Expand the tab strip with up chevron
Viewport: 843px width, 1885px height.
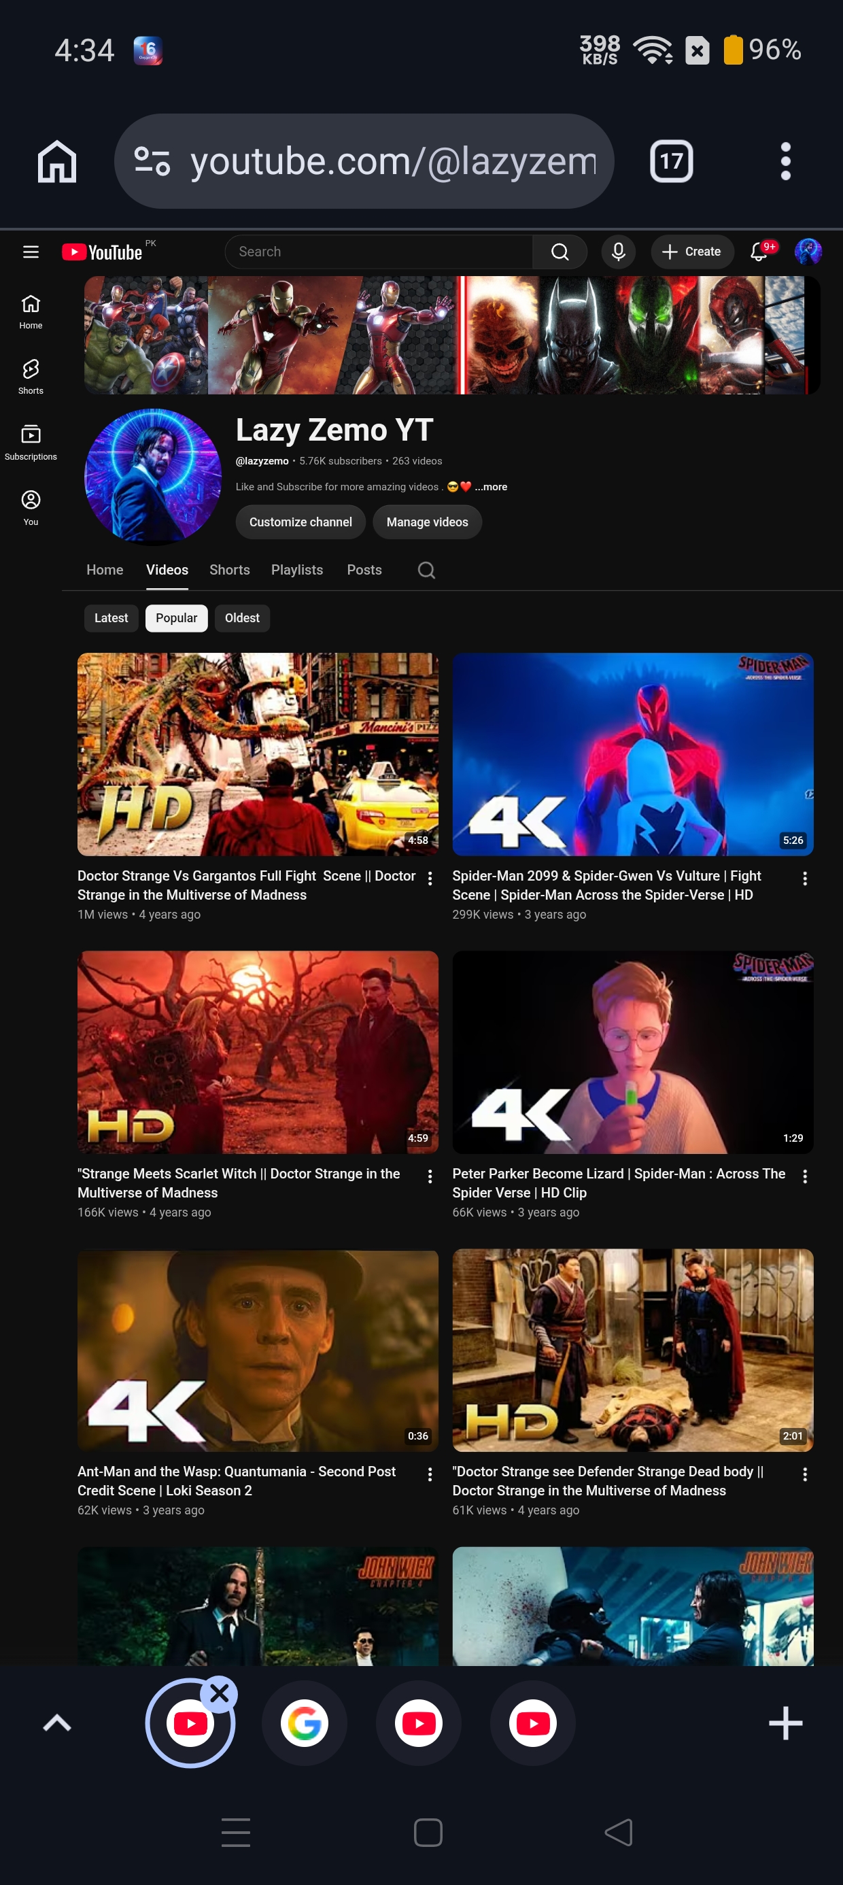pos(57,1722)
